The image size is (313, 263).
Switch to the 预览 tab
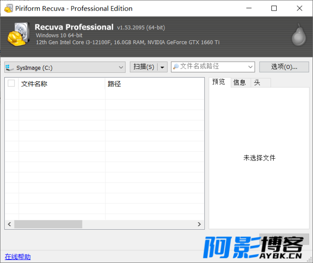[x=219, y=82]
